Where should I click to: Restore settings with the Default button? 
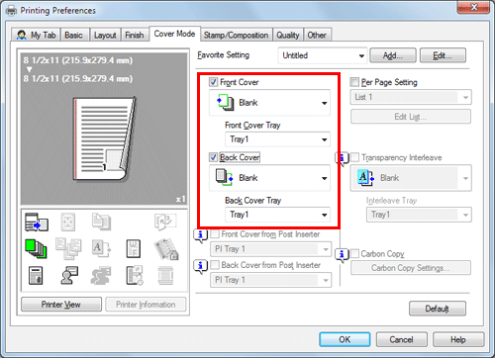pyautogui.click(x=438, y=309)
